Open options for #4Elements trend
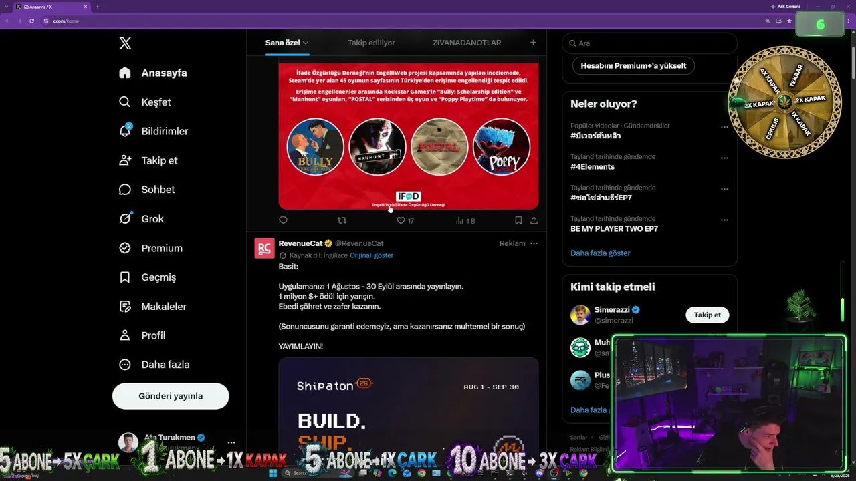The width and height of the screenshot is (856, 481). point(724,158)
